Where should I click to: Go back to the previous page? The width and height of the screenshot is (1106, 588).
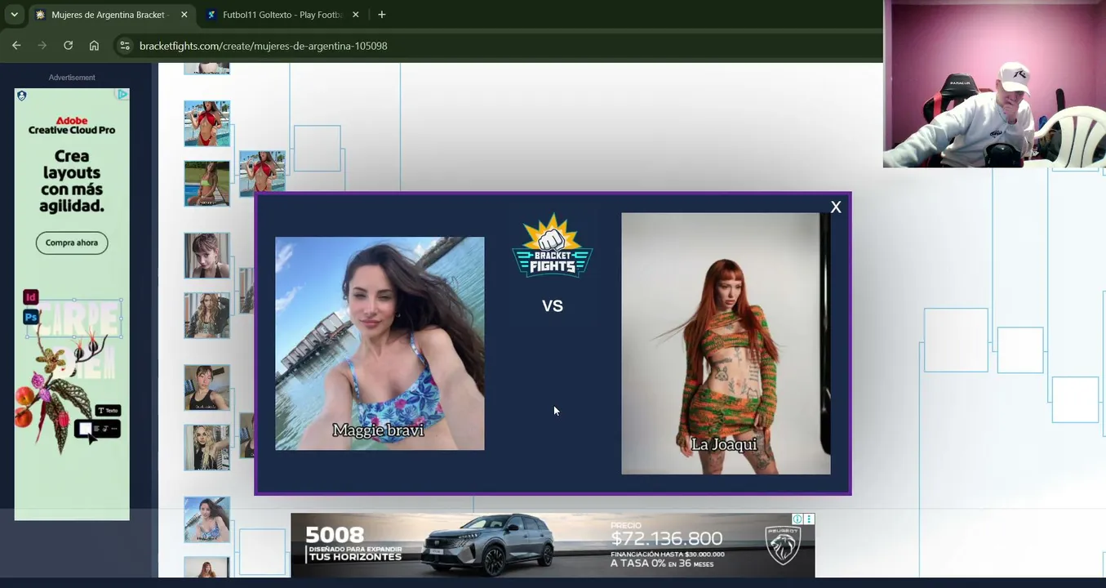16,46
